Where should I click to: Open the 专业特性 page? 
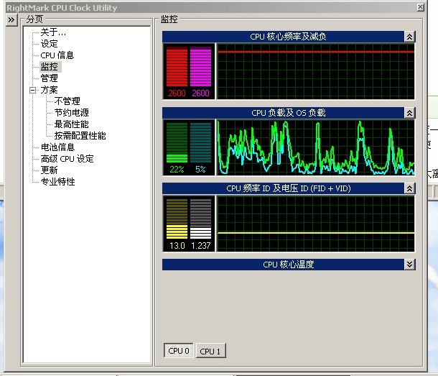[58, 182]
